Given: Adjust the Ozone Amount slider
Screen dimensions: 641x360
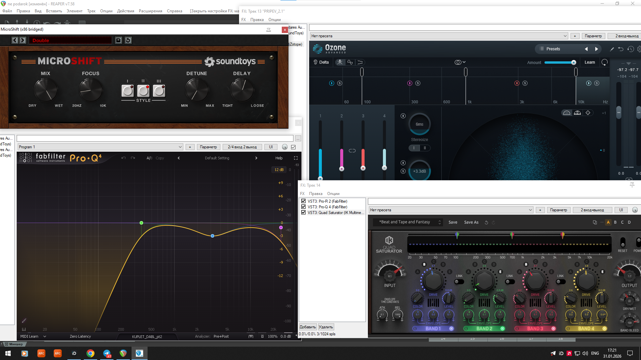Looking at the screenshot, I should pos(573,62).
